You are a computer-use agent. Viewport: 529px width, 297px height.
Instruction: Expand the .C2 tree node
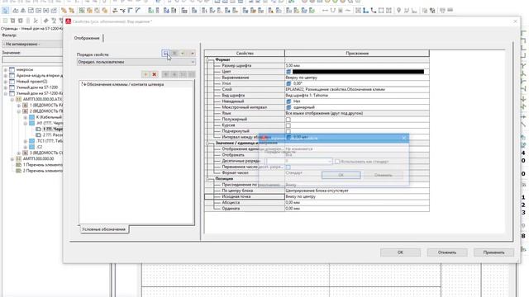click(26, 147)
